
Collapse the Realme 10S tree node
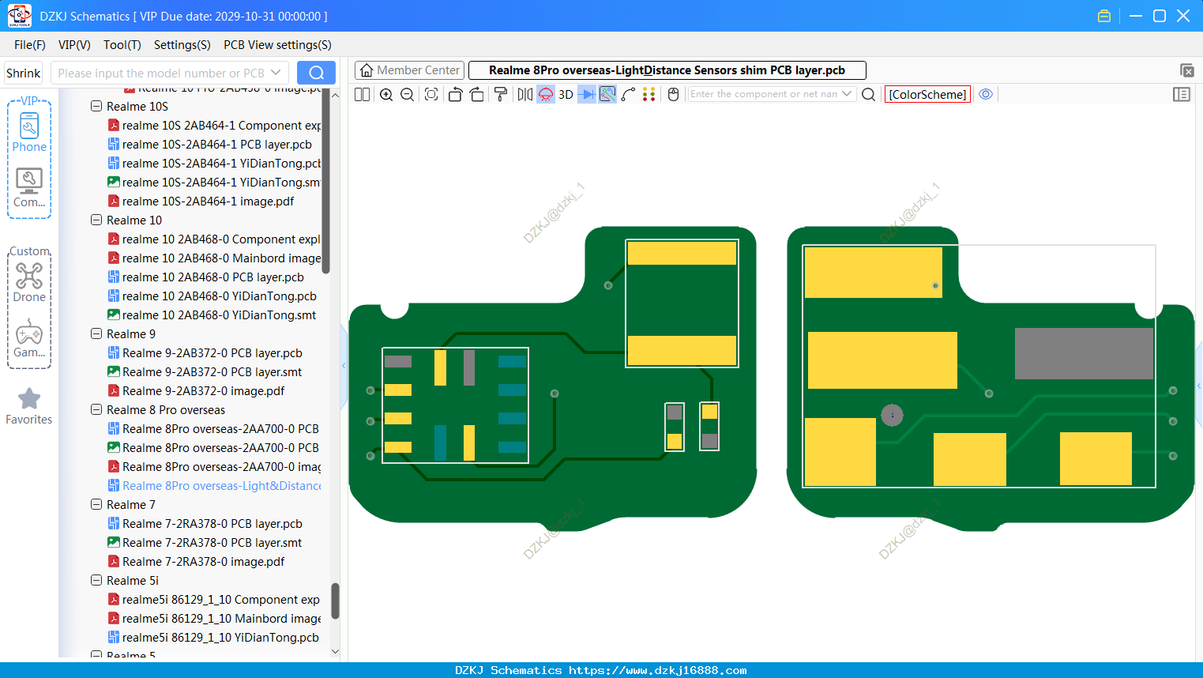tap(96, 106)
